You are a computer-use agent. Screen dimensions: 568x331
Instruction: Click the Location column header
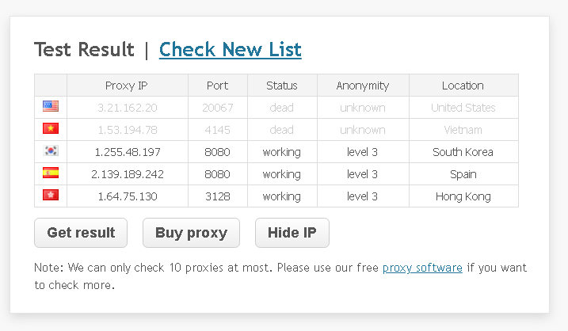pyautogui.click(x=463, y=86)
